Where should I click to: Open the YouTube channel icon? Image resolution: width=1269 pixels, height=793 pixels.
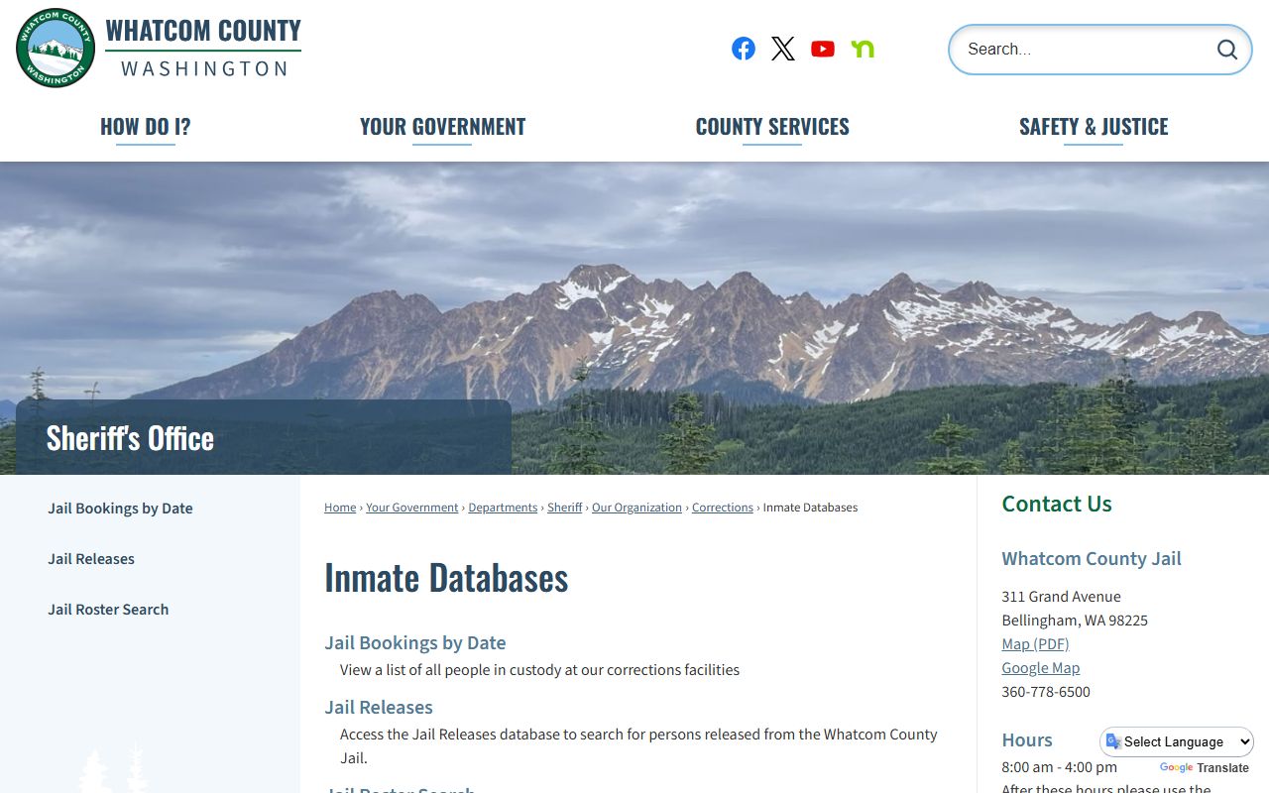[823, 49]
